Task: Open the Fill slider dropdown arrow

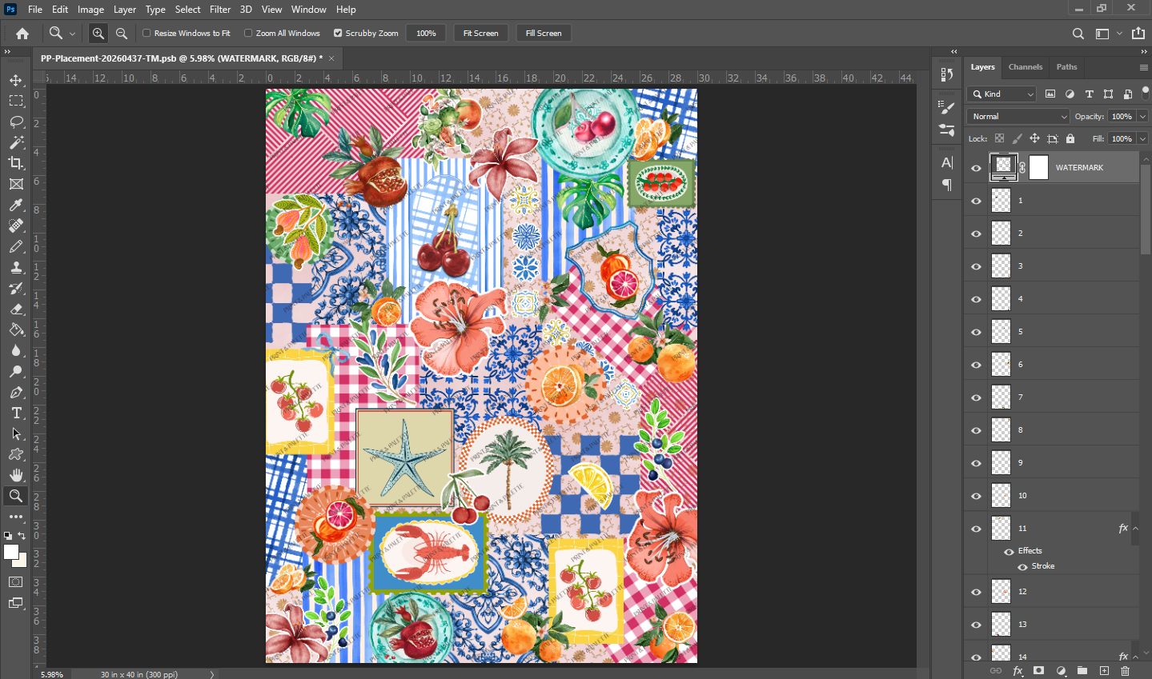Action: click(x=1142, y=139)
